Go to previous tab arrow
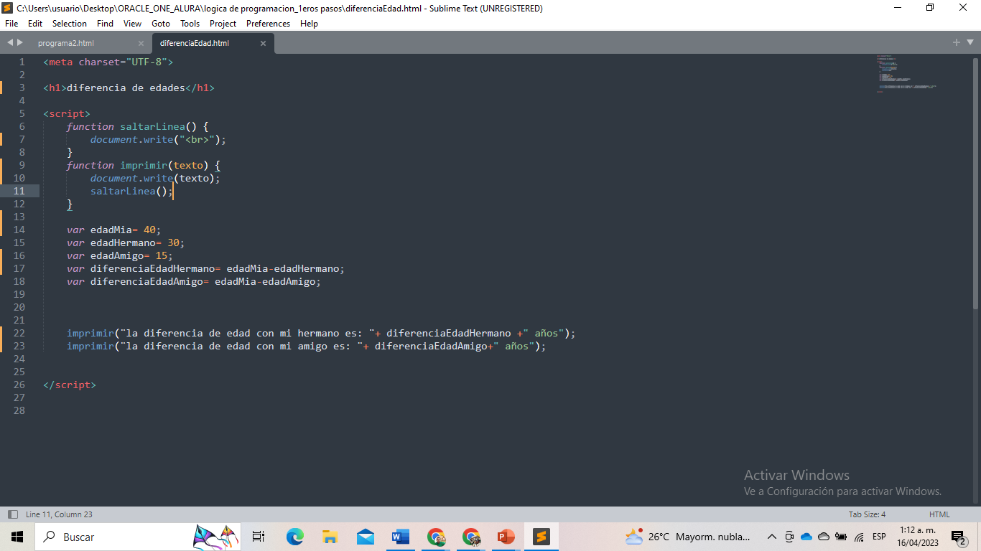Viewport: 981px width, 551px height. click(x=10, y=43)
